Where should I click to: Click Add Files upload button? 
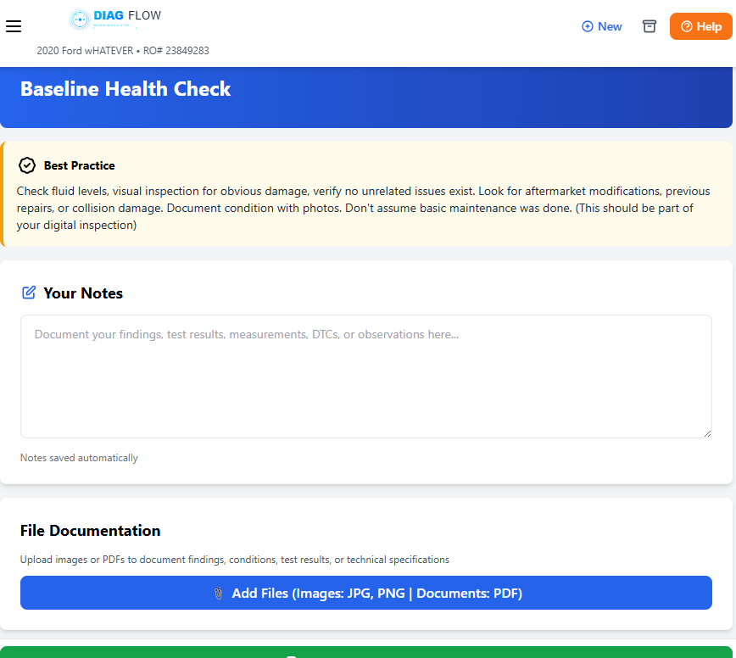[x=366, y=593]
